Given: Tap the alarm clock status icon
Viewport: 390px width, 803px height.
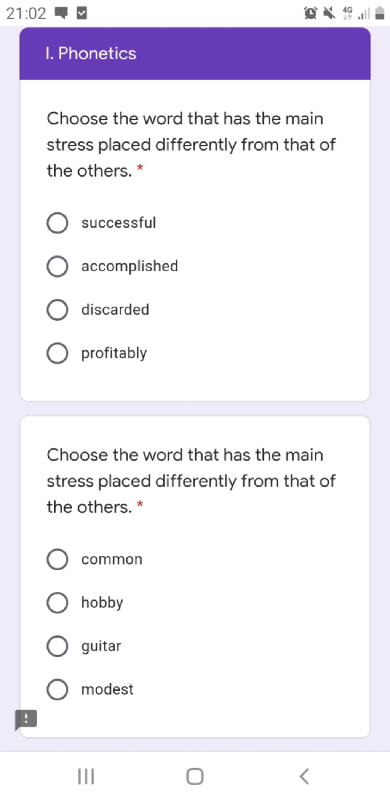Looking at the screenshot, I should tap(311, 14).
